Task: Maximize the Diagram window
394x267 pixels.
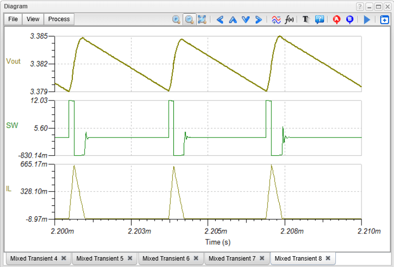Action: pyautogui.click(x=378, y=7)
